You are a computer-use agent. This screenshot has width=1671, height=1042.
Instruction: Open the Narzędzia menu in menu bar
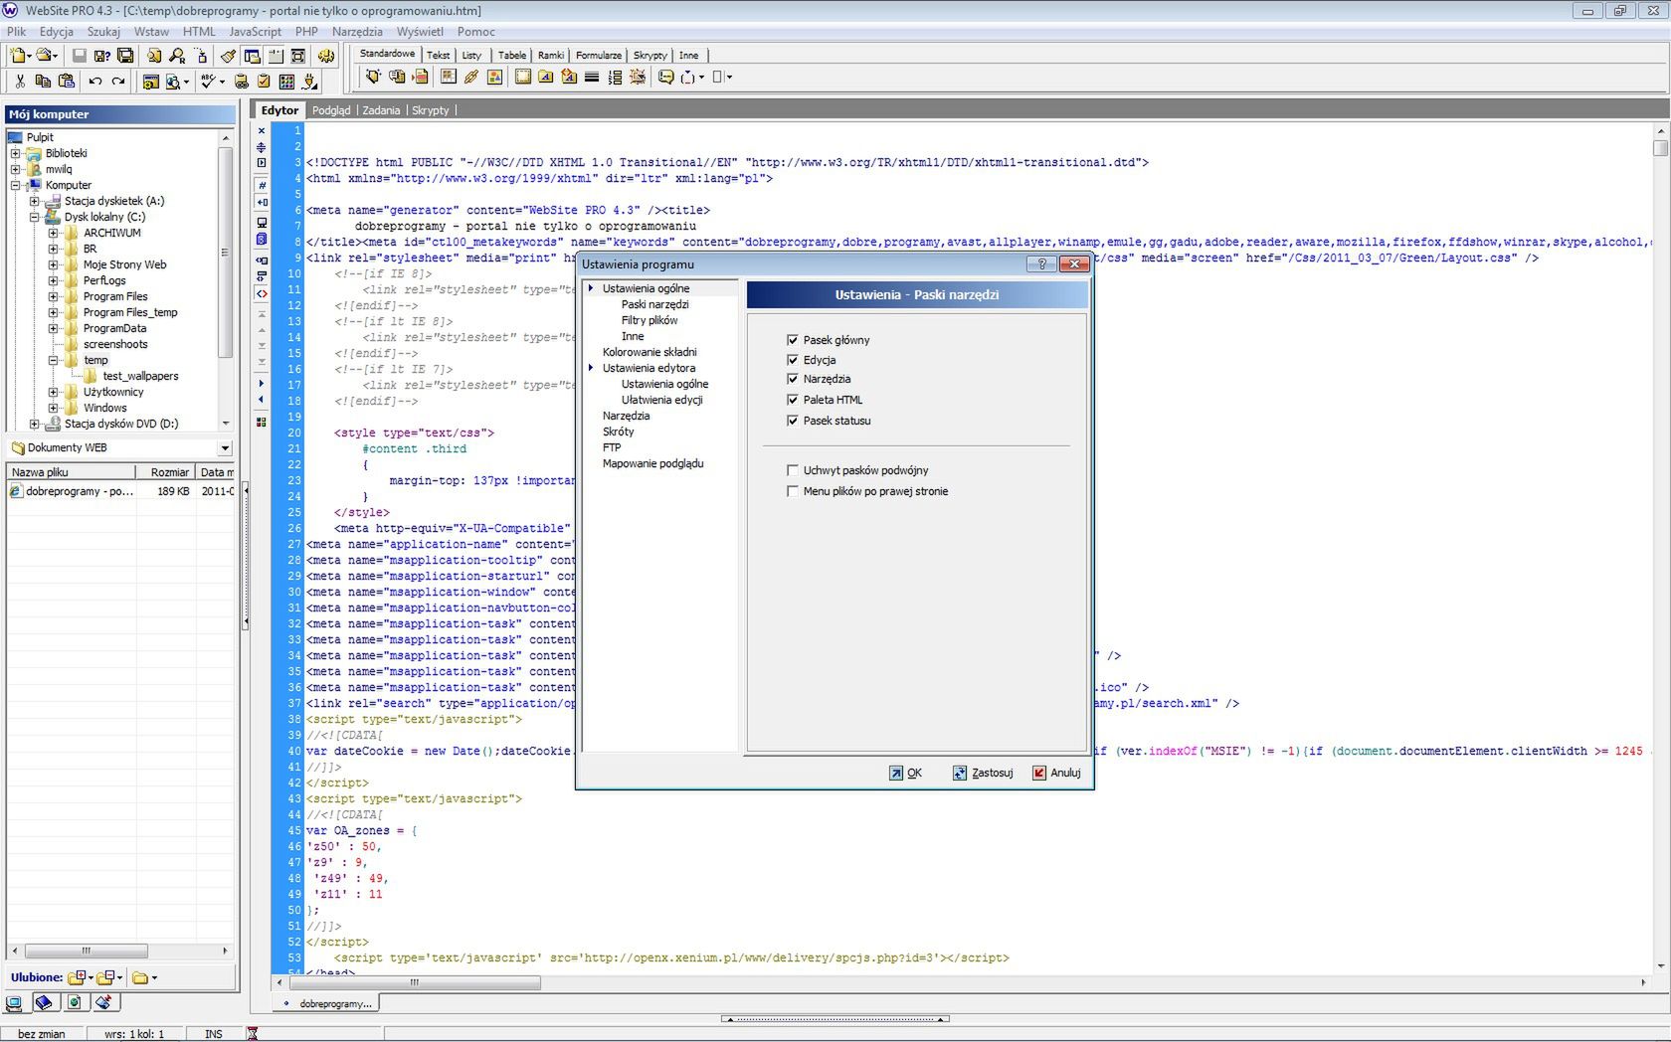coord(357,31)
